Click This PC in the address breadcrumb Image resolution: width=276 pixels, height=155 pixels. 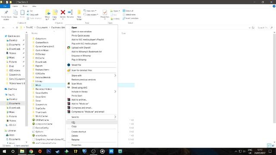[29, 28]
